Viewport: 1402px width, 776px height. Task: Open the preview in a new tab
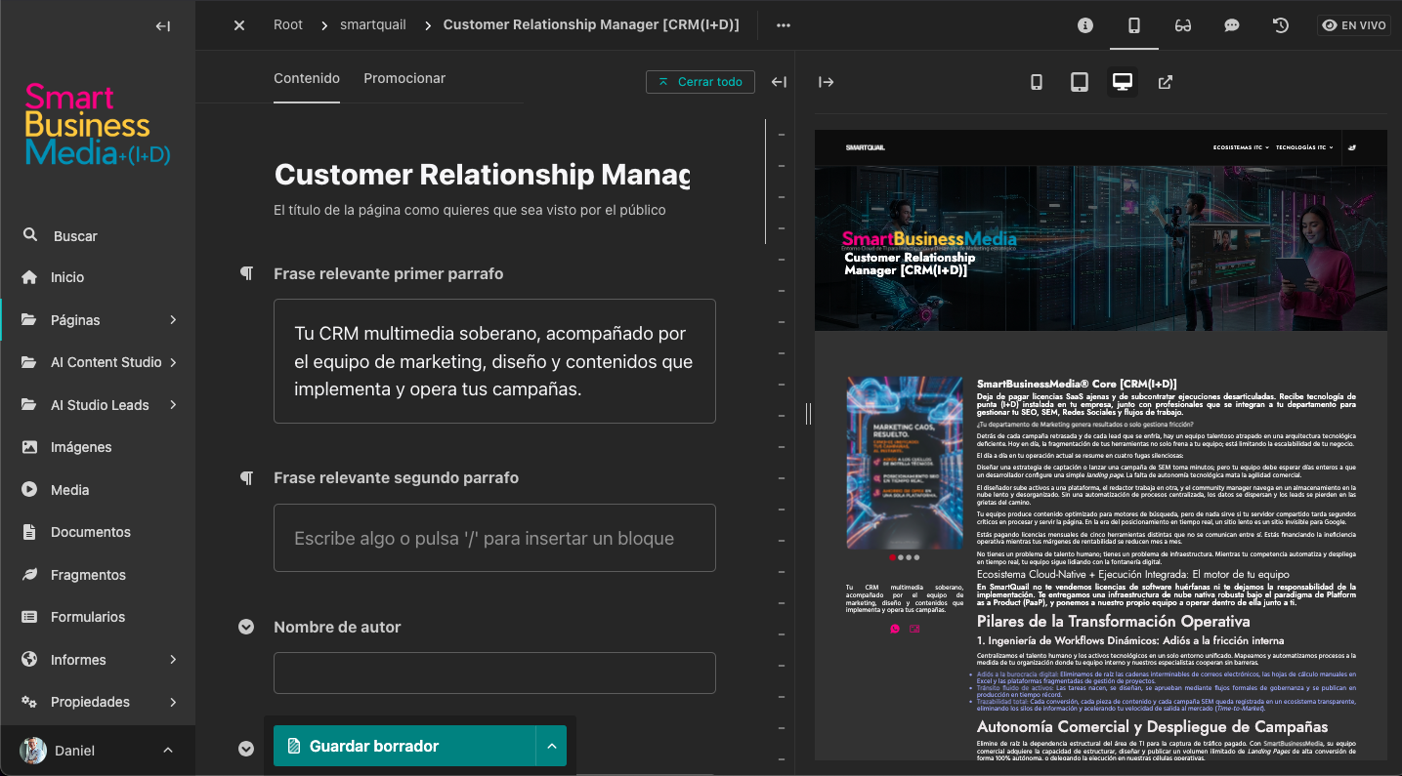(x=1166, y=82)
